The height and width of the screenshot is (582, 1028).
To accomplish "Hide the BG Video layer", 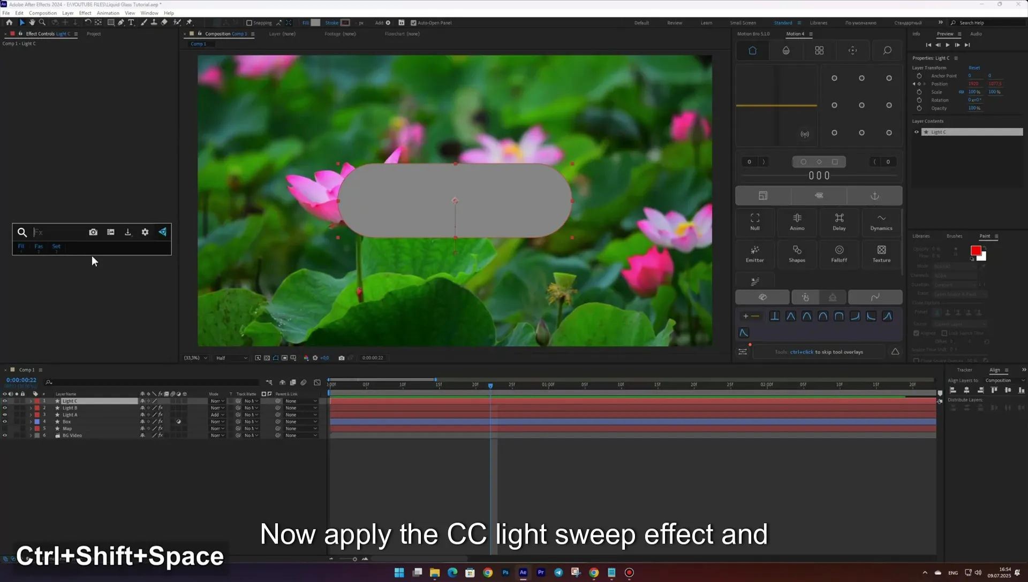I will [x=5, y=435].
